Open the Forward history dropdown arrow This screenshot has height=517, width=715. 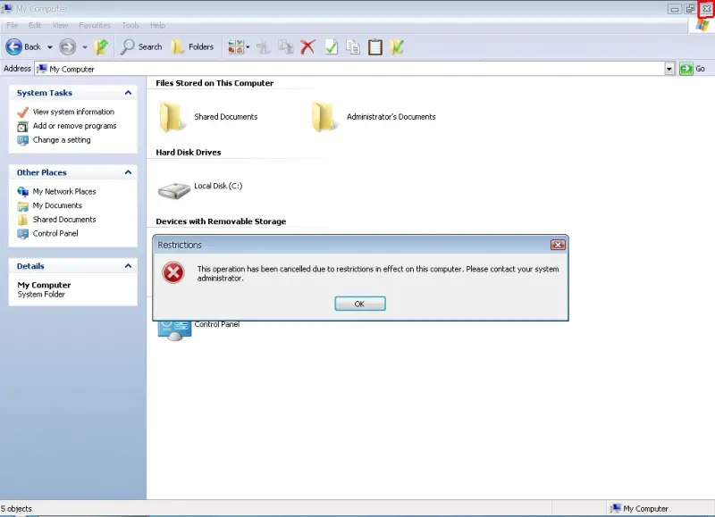pyautogui.click(x=84, y=47)
